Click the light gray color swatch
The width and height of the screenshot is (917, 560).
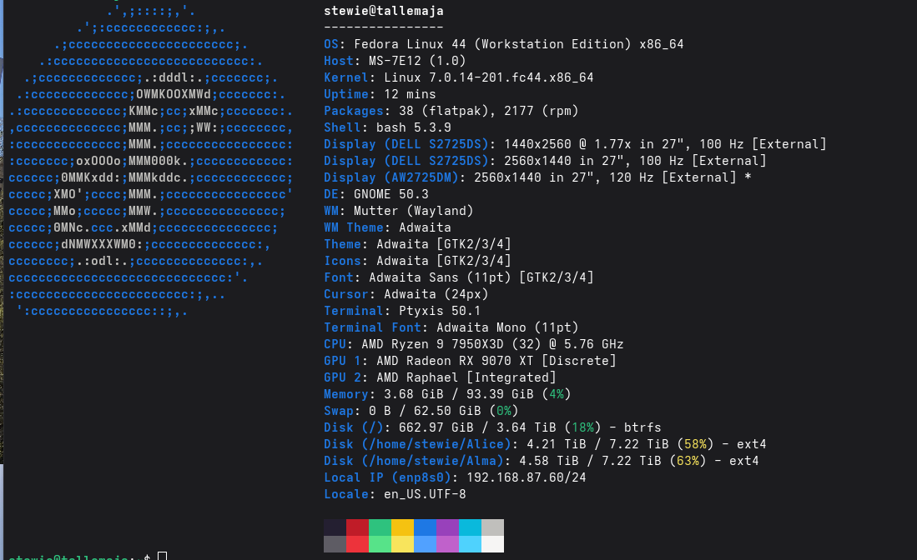[492, 527]
